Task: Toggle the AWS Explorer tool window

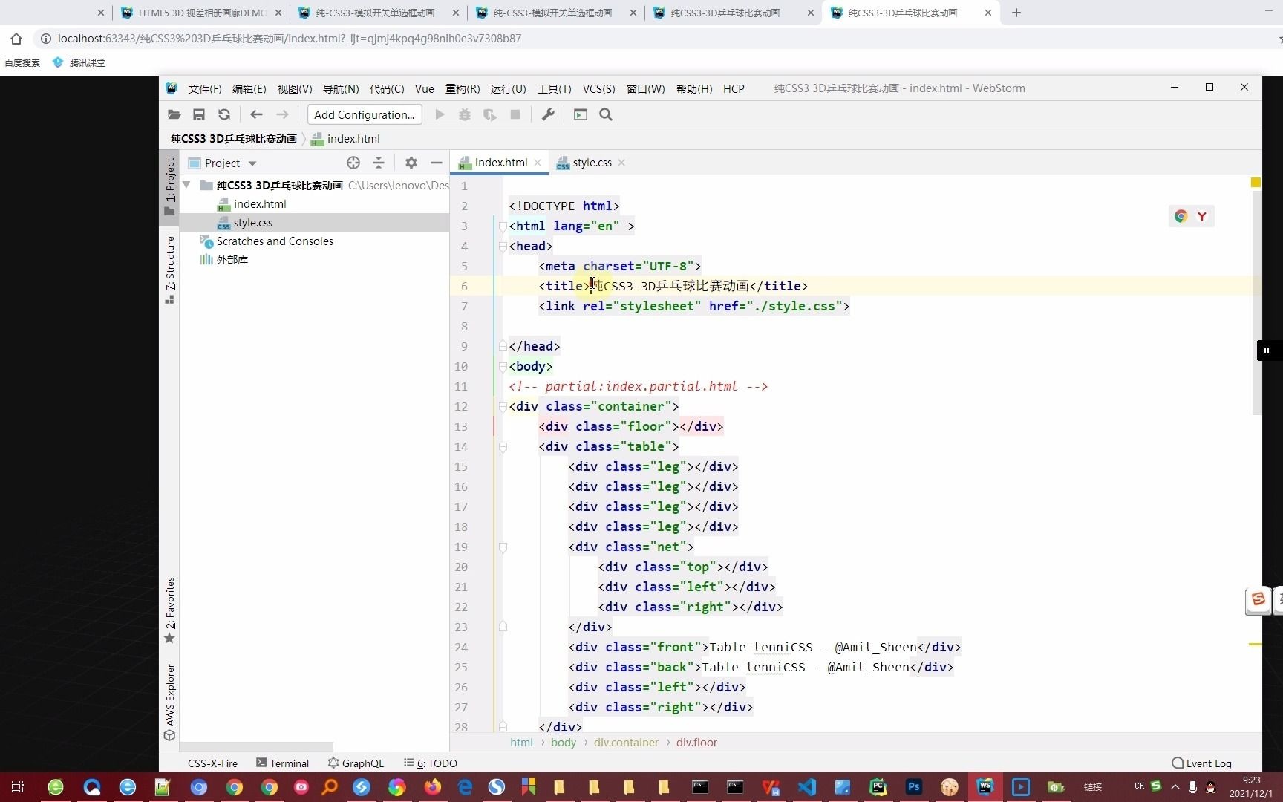Action: (x=170, y=702)
